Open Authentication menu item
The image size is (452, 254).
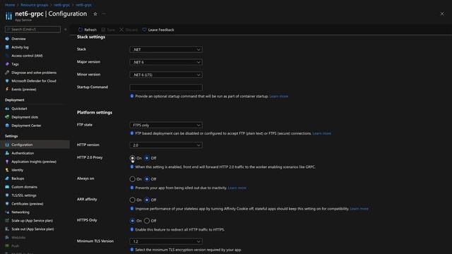tap(23, 153)
